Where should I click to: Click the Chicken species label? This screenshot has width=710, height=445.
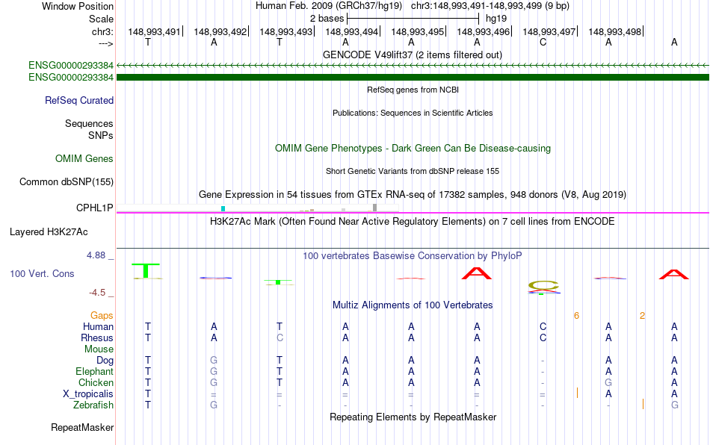(96, 382)
